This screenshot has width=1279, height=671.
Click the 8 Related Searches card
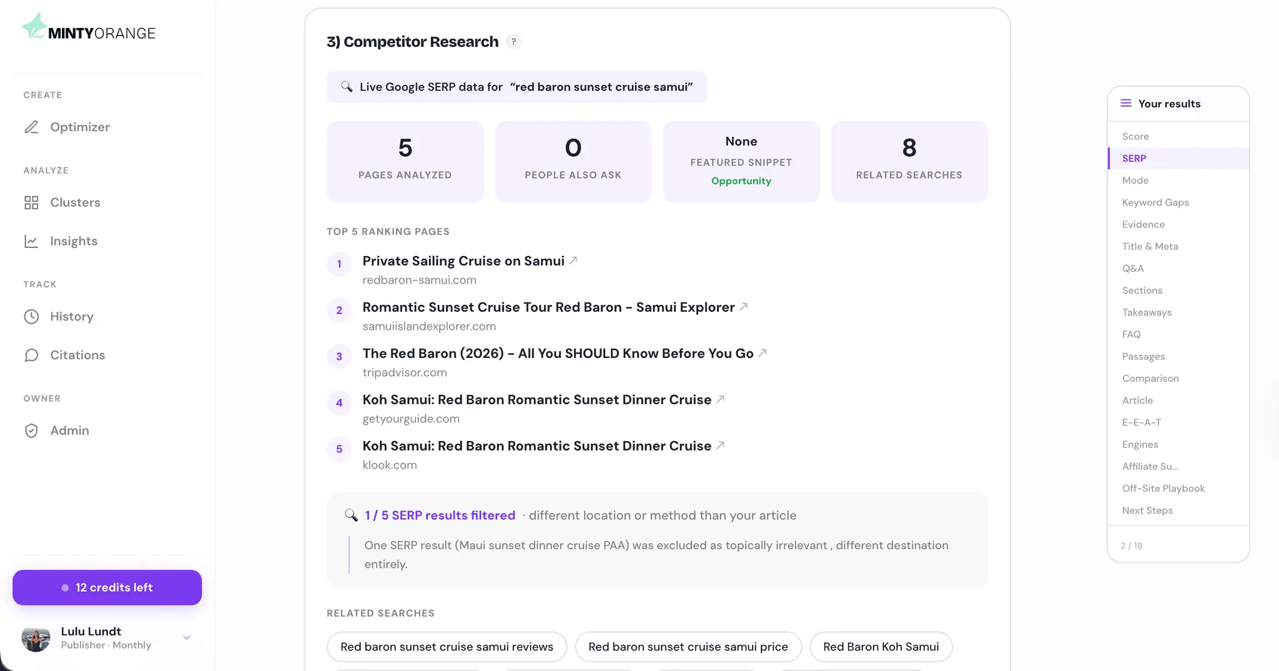pos(909,161)
